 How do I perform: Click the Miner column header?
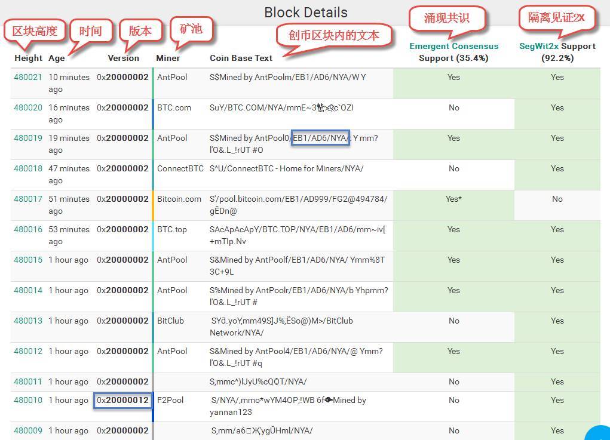click(168, 58)
